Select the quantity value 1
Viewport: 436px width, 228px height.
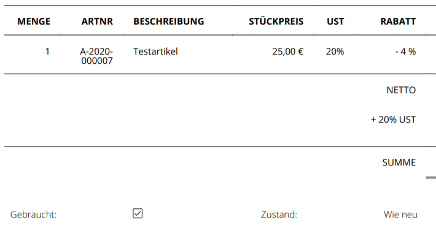(x=47, y=51)
